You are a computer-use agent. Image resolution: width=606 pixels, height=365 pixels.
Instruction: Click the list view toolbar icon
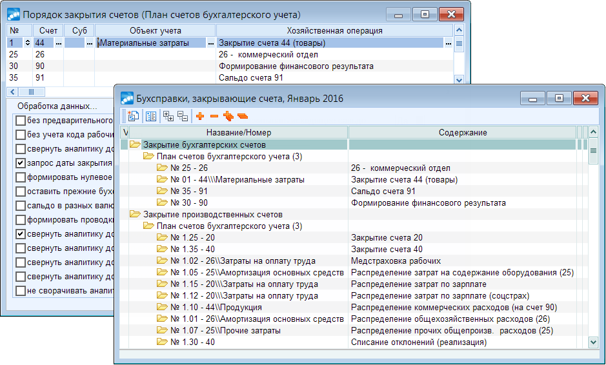[x=151, y=116]
